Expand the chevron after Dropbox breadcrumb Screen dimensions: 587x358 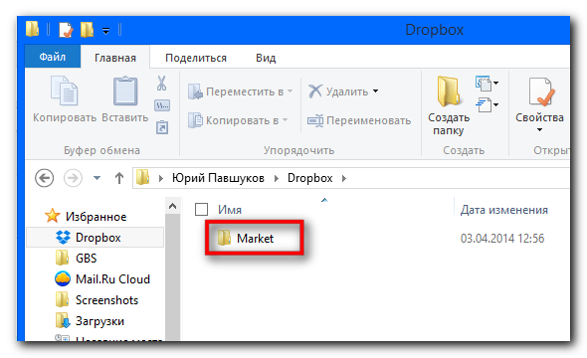click(x=344, y=178)
